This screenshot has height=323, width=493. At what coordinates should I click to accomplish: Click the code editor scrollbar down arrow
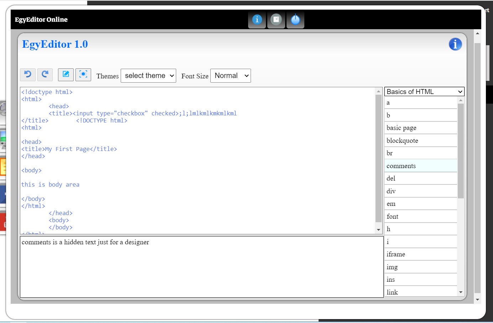379,230
